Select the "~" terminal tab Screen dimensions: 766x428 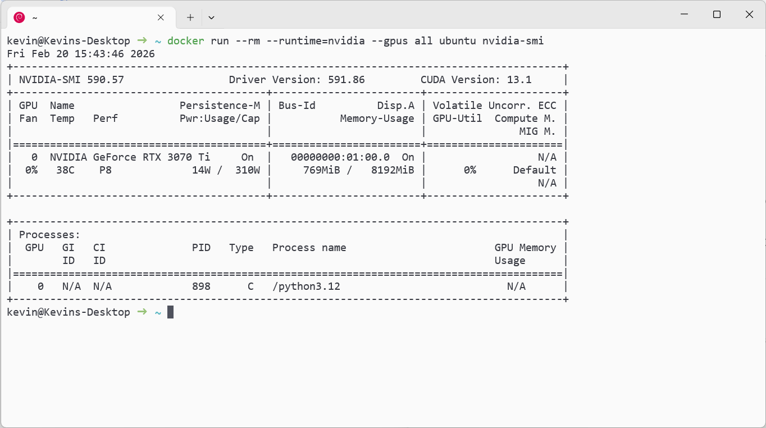[x=84, y=17]
